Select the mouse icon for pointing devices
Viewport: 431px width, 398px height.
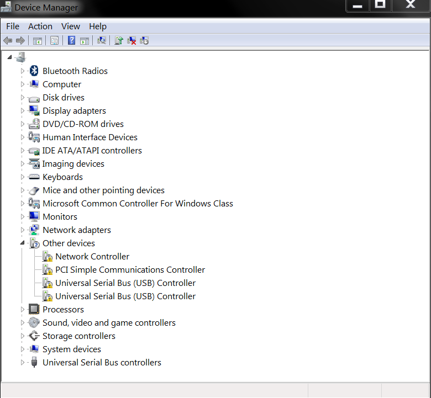(x=34, y=190)
